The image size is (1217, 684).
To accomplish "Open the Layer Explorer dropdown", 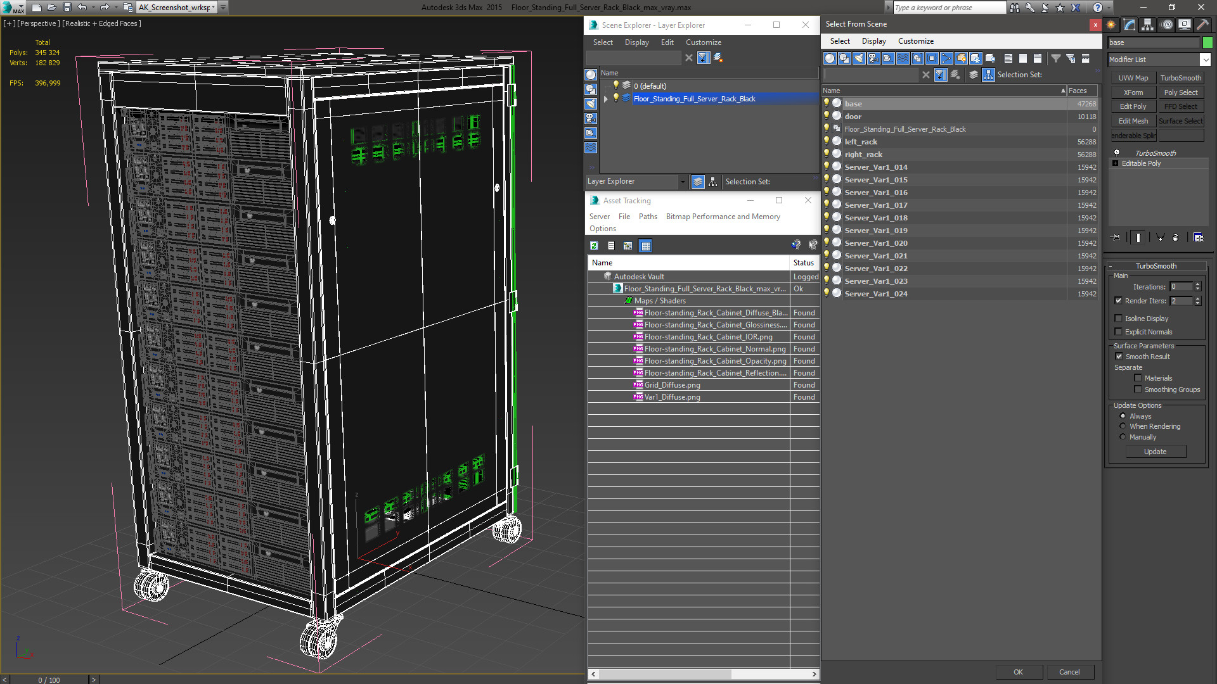I will pyautogui.click(x=683, y=182).
